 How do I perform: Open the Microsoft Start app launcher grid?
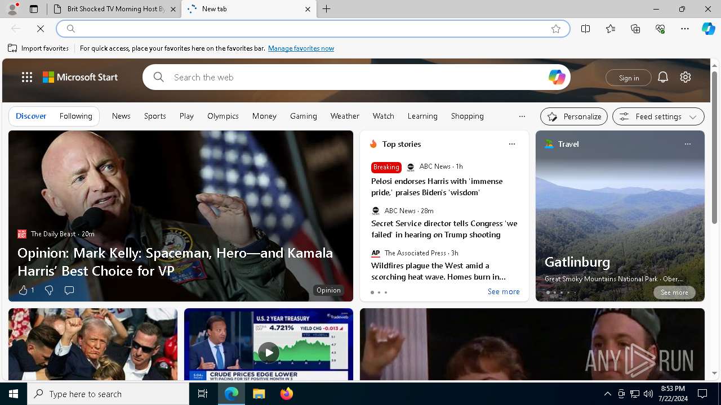pyautogui.click(x=26, y=77)
